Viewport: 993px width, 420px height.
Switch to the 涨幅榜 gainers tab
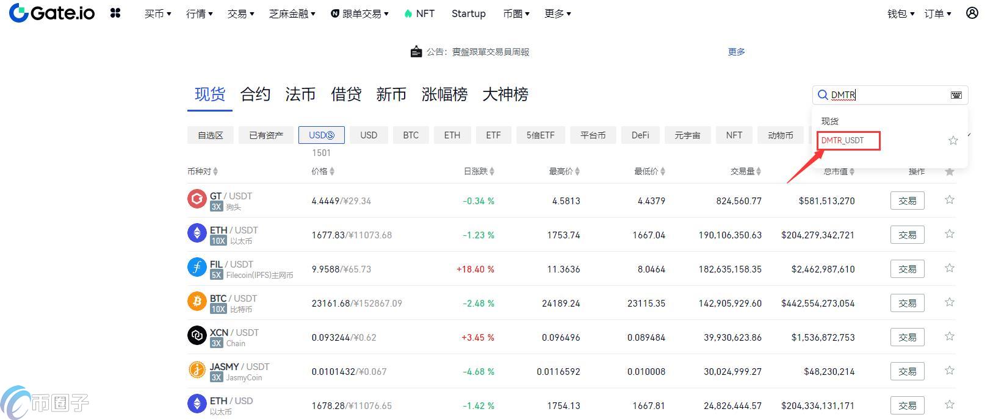pos(444,94)
